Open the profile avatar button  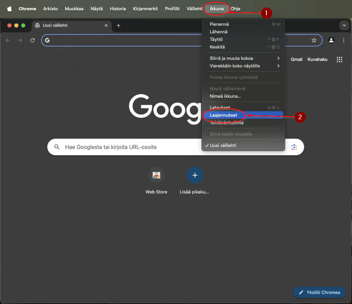click(331, 40)
